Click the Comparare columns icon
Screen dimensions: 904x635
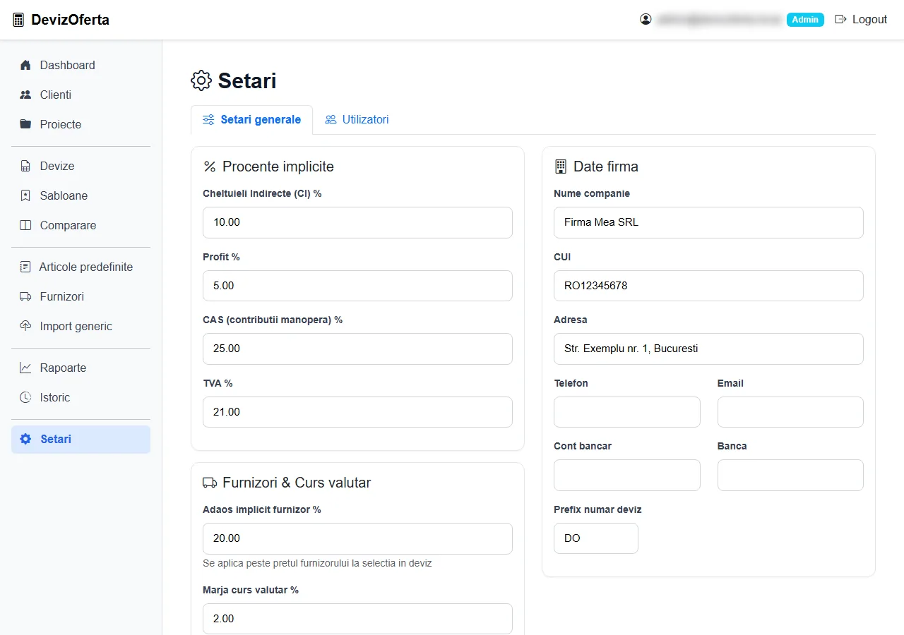(x=25, y=225)
